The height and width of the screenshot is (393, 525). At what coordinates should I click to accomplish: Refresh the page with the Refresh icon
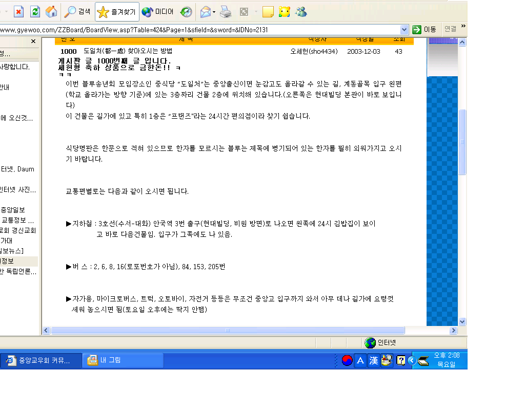pyautogui.click(x=35, y=11)
